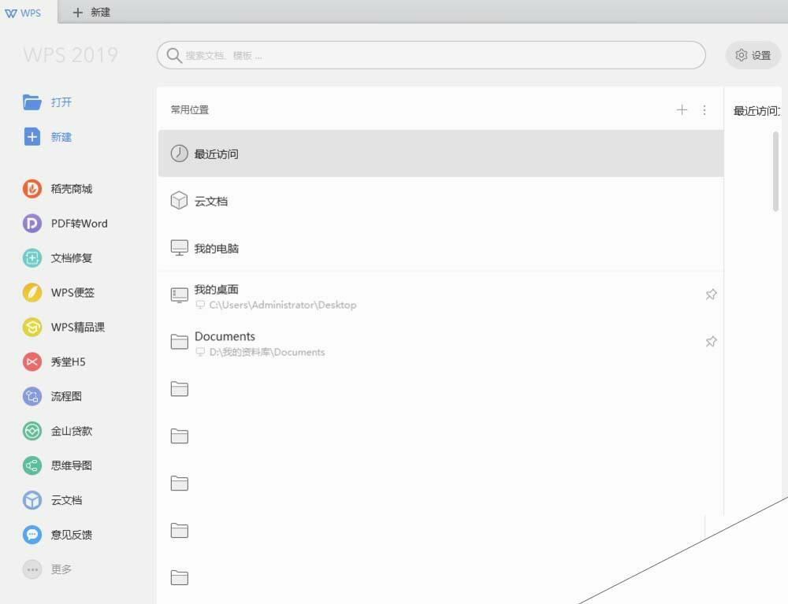Select 最近访问 in the location list

coord(440,154)
